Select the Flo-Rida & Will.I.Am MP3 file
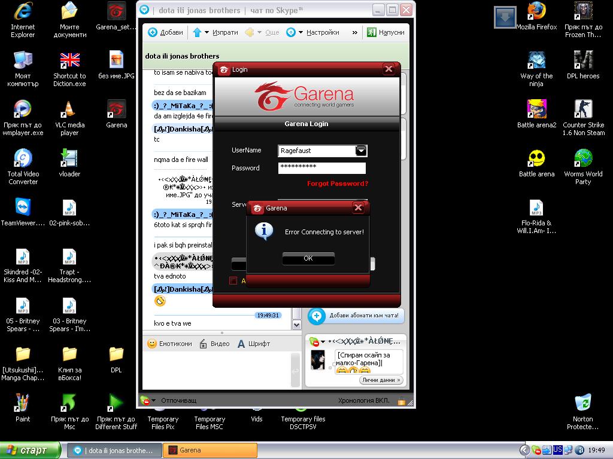 536,216
